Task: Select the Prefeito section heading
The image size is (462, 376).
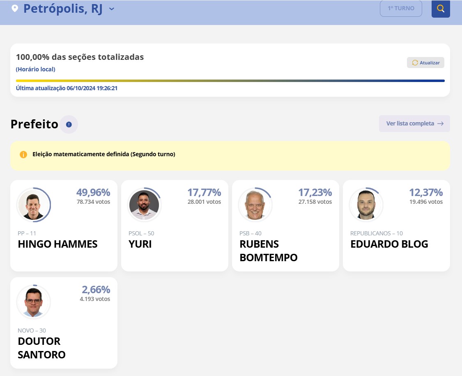Action: 34,124
